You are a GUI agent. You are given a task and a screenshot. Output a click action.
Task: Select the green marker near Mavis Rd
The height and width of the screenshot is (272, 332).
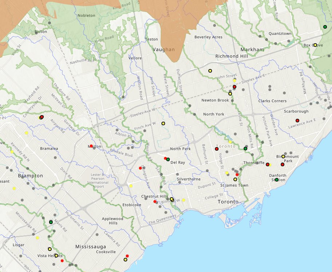(51, 222)
